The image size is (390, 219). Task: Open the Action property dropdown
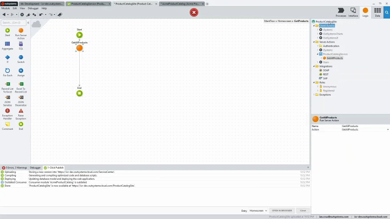(388, 130)
